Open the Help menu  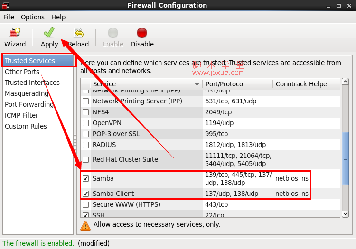coord(58,17)
